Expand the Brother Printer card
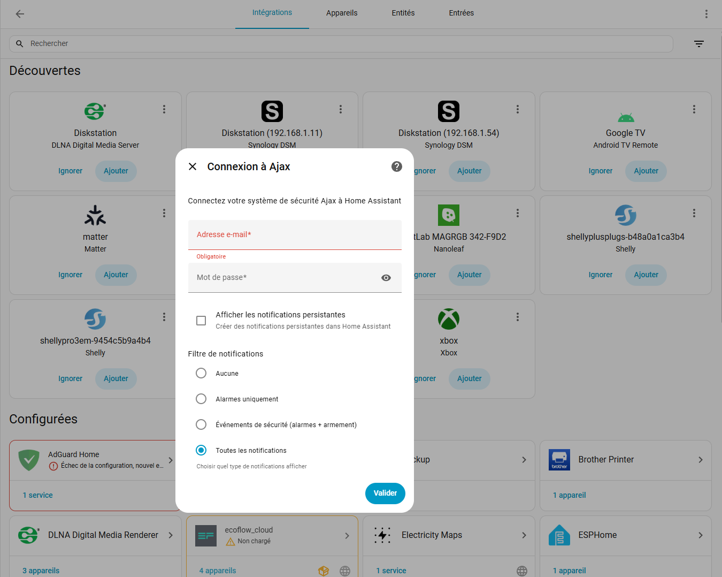The width and height of the screenshot is (722, 577). point(701,459)
